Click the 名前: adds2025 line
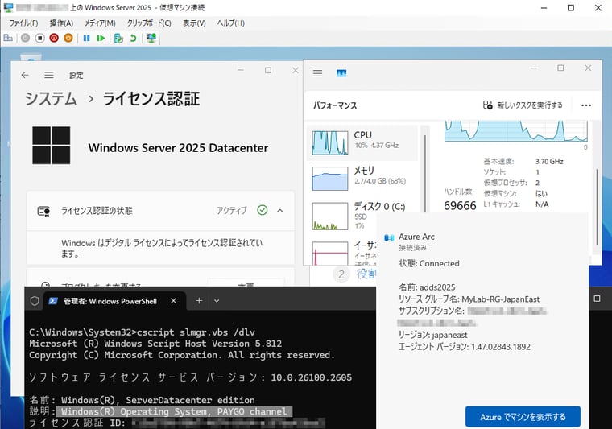Image resolution: width=612 pixels, height=429 pixels. tap(427, 287)
